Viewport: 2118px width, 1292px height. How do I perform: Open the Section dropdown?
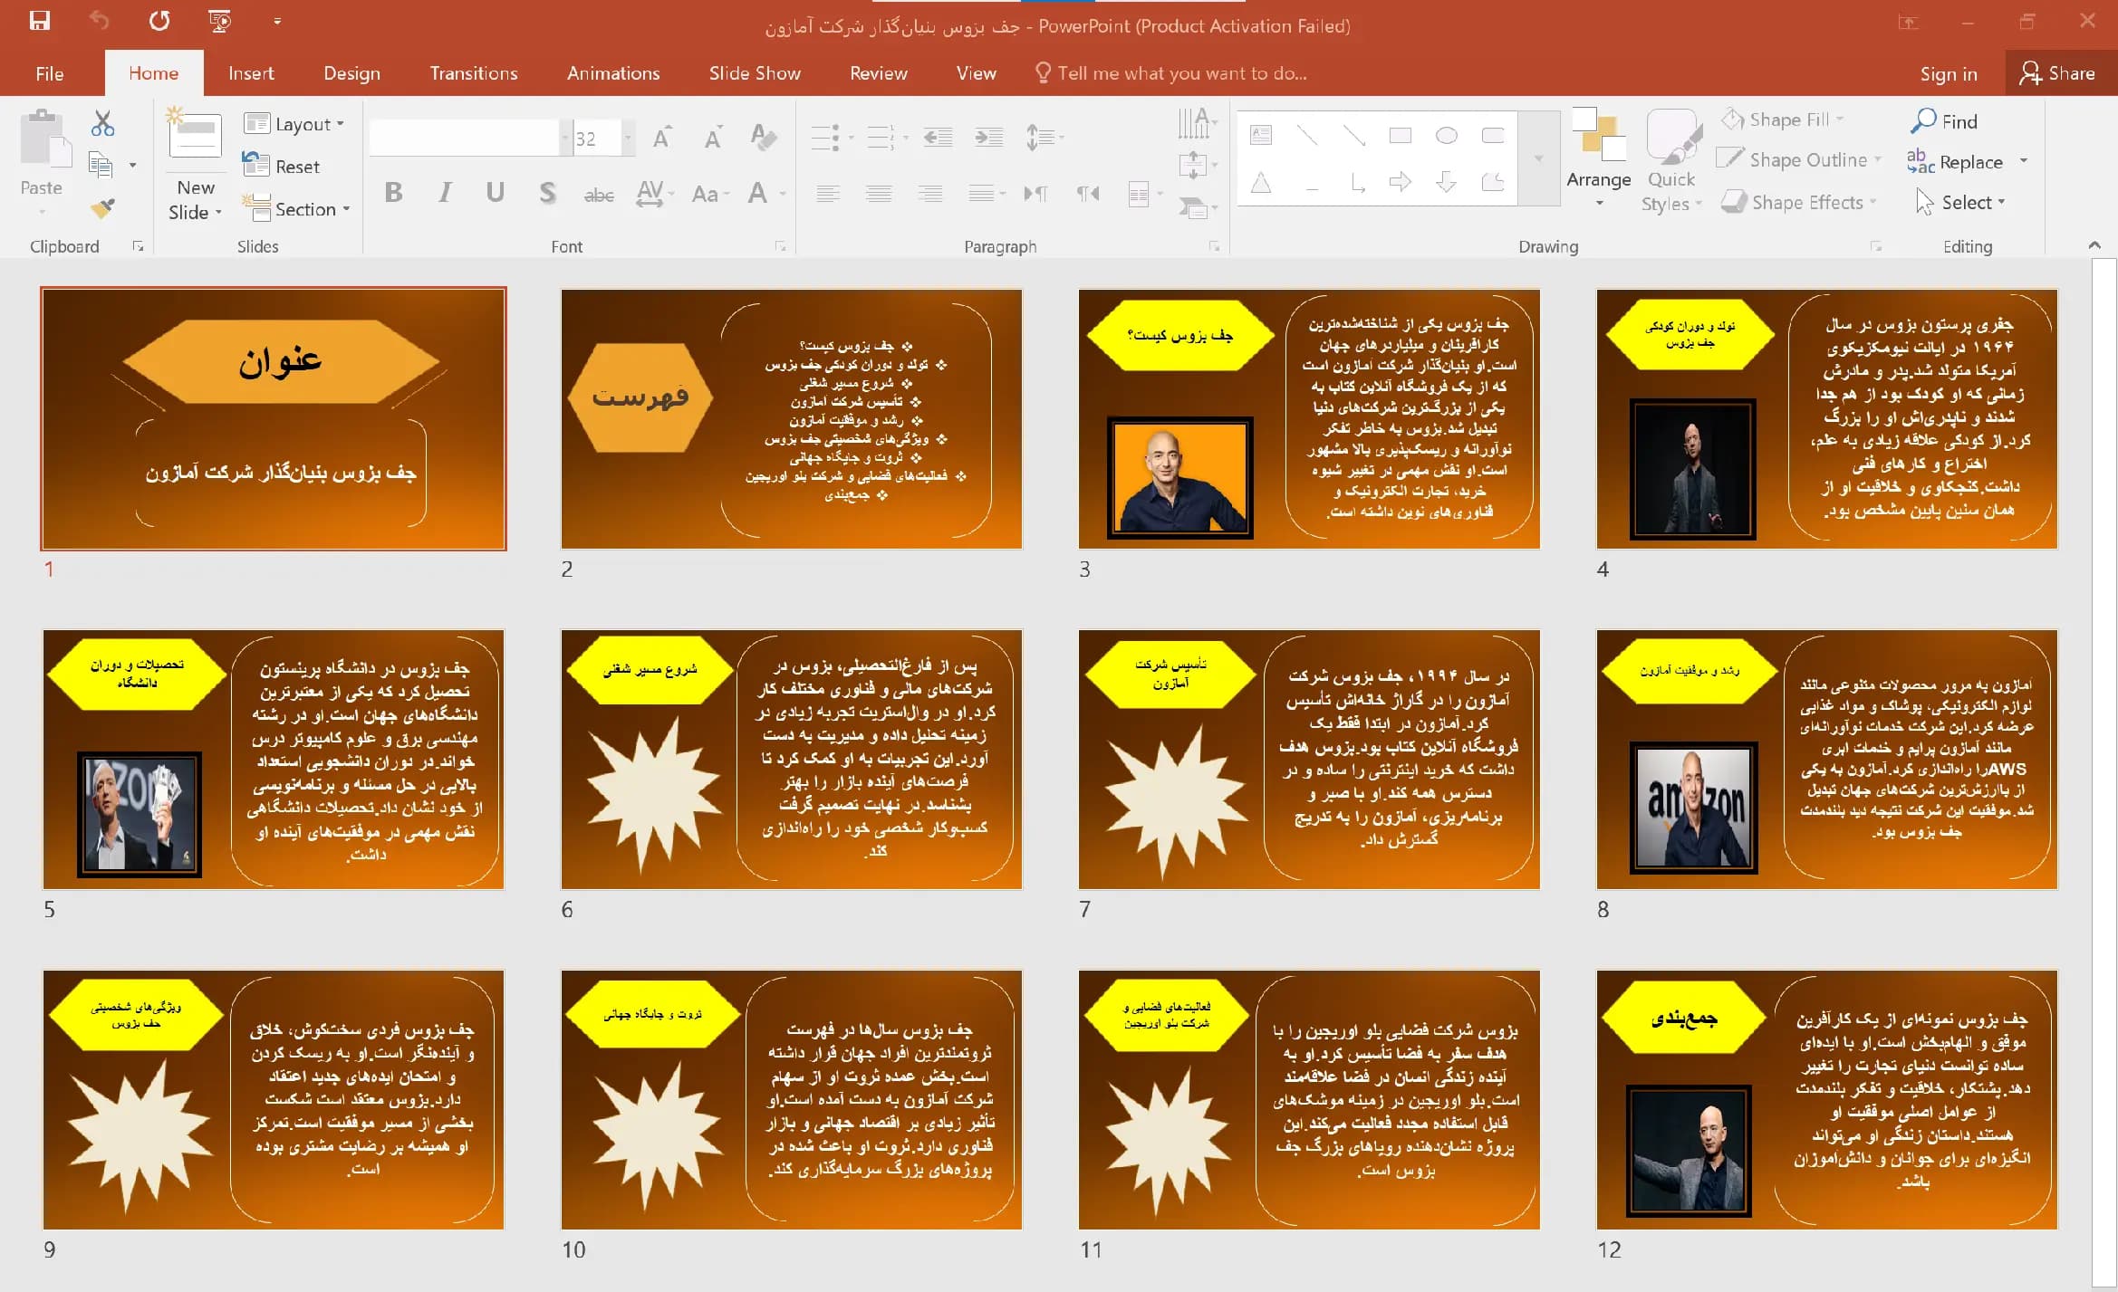[296, 209]
